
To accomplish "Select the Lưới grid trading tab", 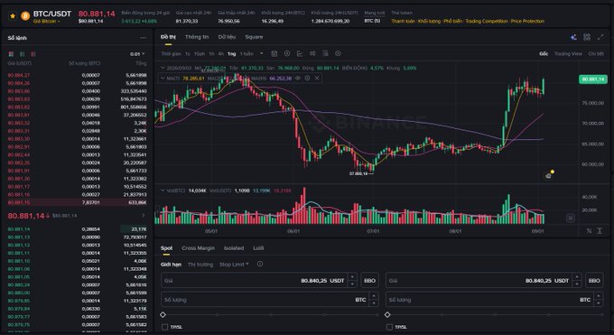I will (x=258, y=248).
